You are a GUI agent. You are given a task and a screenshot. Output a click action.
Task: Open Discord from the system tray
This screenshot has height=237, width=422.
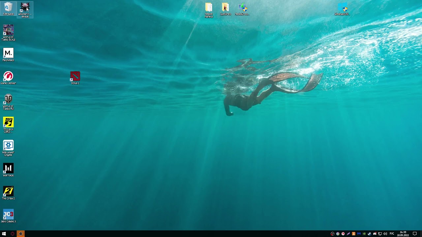[x=375, y=234]
